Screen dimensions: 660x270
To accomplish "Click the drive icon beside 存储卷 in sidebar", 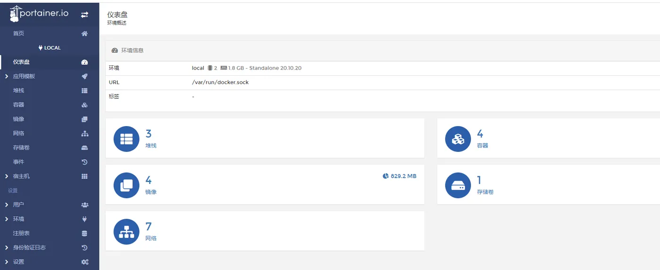I will (x=84, y=148).
